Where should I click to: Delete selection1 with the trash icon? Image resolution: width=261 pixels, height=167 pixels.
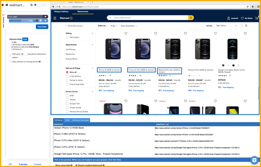(41, 21)
